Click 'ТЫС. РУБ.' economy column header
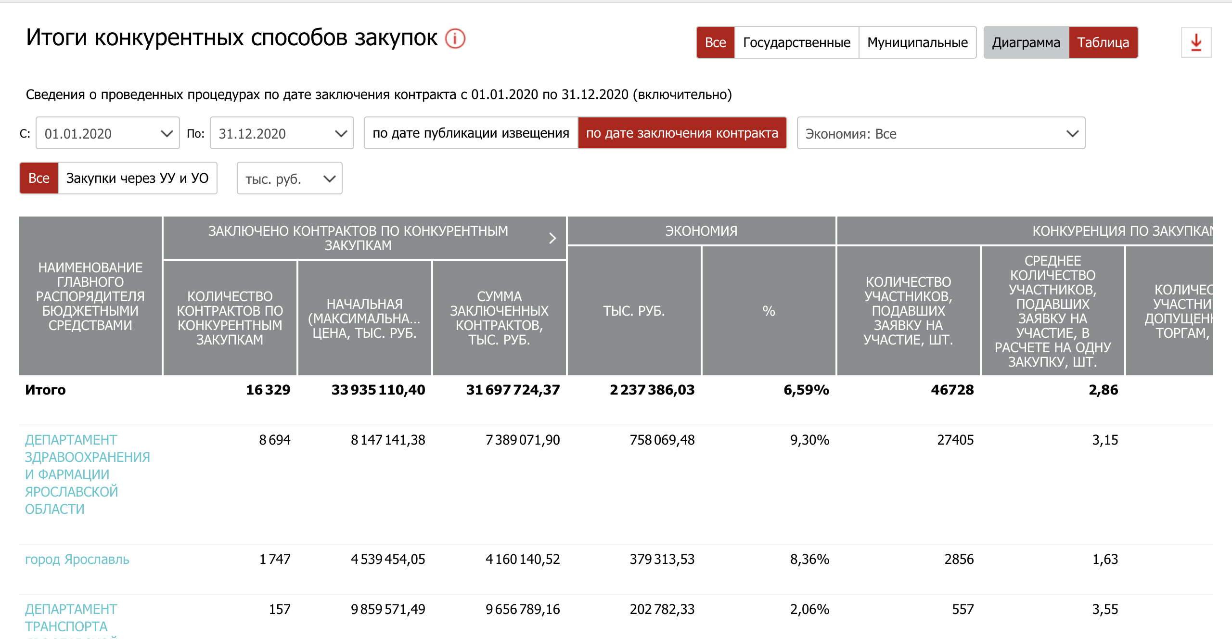This screenshot has width=1232, height=639. point(634,311)
